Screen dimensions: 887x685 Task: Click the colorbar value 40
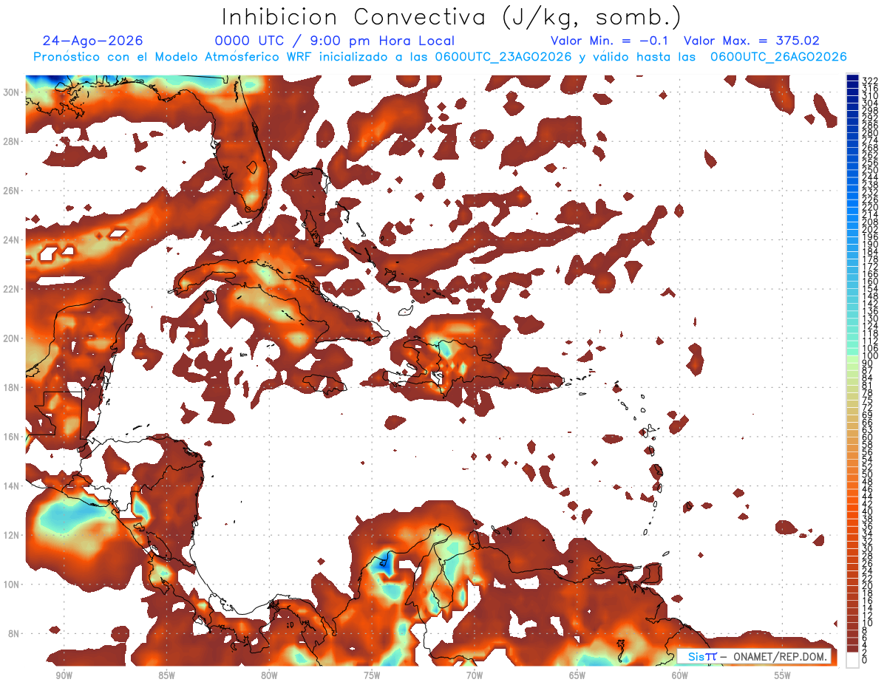click(x=868, y=511)
